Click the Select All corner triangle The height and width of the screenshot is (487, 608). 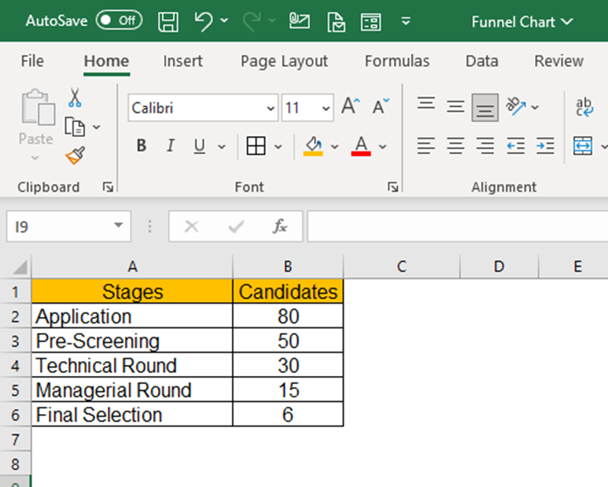(x=19, y=267)
